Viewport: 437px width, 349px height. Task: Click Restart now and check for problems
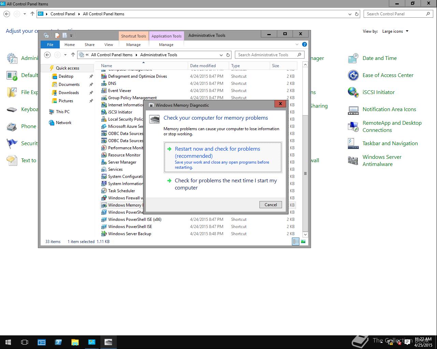pyautogui.click(x=223, y=157)
